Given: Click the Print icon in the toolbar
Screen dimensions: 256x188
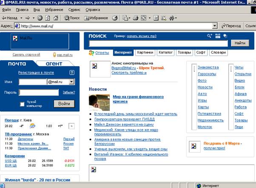Looking at the screenshot, I should click(136, 18).
